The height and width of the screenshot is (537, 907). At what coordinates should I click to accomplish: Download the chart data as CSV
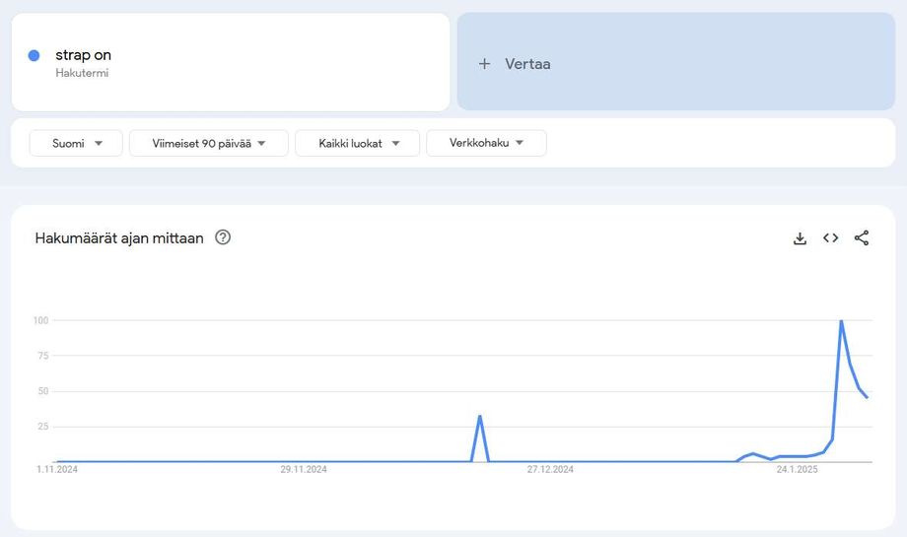tap(800, 238)
